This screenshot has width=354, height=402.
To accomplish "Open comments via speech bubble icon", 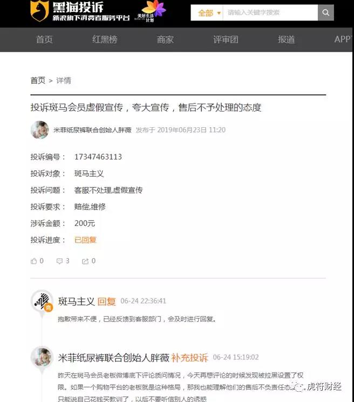I will tap(59, 261).
